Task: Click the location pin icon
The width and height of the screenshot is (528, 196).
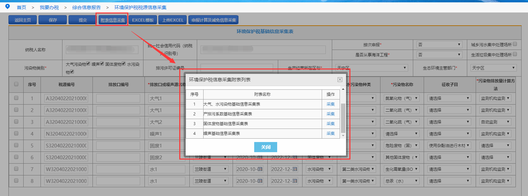Action: [x=7, y=6]
